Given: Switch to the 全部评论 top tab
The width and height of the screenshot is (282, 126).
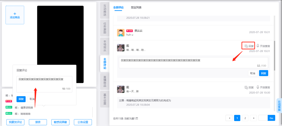Looking at the screenshot, I should pos(118,8).
